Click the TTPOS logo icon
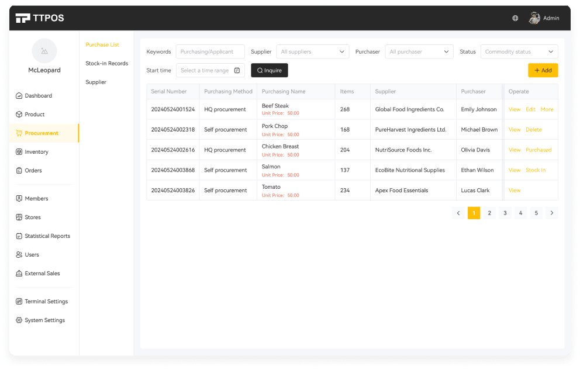The image size is (580, 370). pos(23,18)
